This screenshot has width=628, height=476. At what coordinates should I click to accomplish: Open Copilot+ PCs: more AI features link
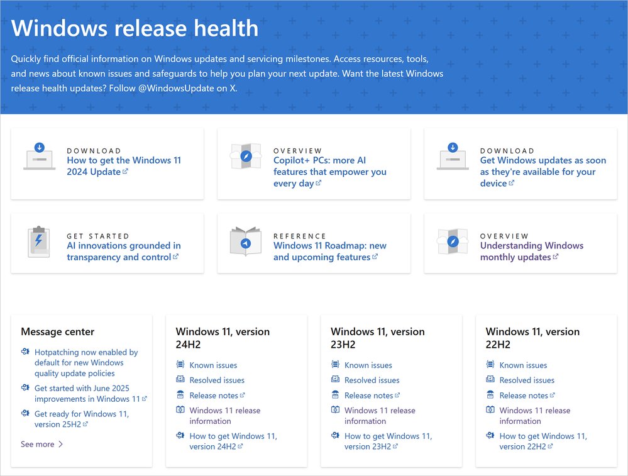(x=329, y=172)
